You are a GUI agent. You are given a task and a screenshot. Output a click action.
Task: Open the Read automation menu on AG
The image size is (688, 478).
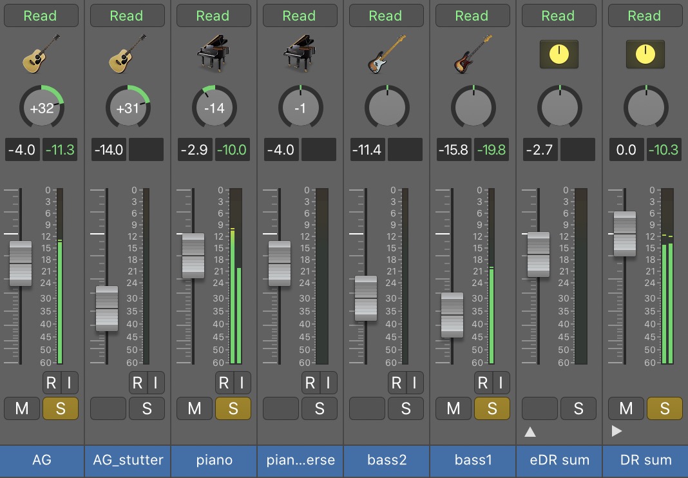point(41,16)
